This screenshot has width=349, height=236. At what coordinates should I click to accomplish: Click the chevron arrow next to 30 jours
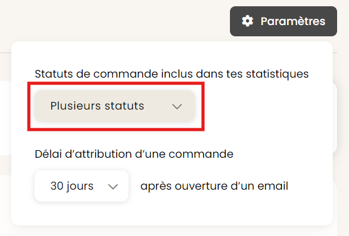coord(113,187)
